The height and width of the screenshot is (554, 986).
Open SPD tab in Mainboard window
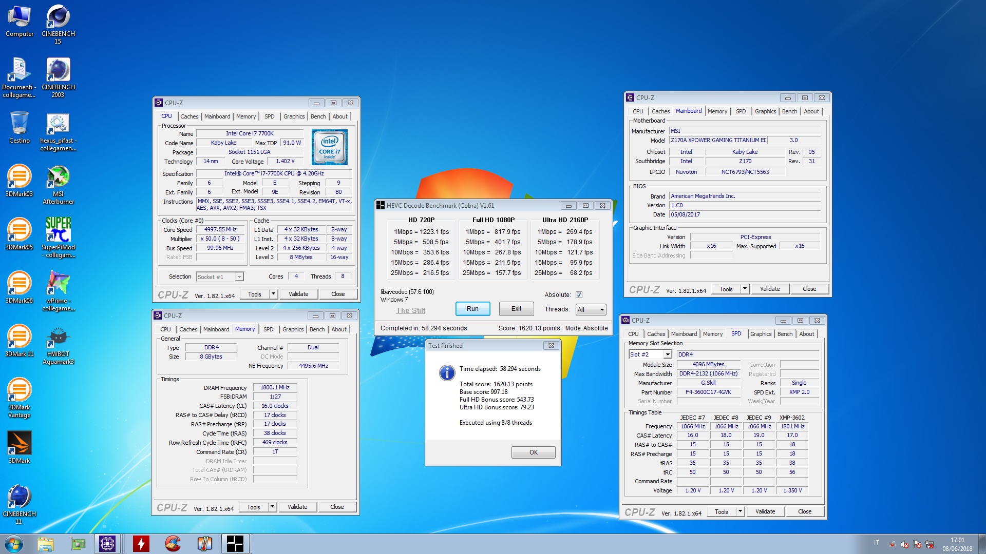coord(741,111)
